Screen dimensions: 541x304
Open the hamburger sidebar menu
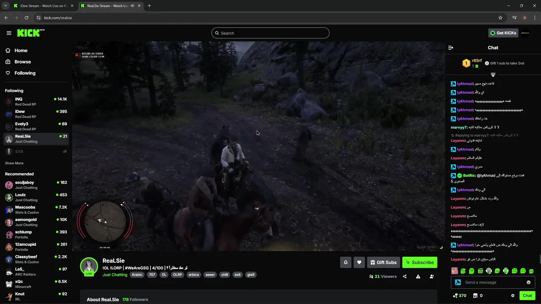[x=9, y=33]
